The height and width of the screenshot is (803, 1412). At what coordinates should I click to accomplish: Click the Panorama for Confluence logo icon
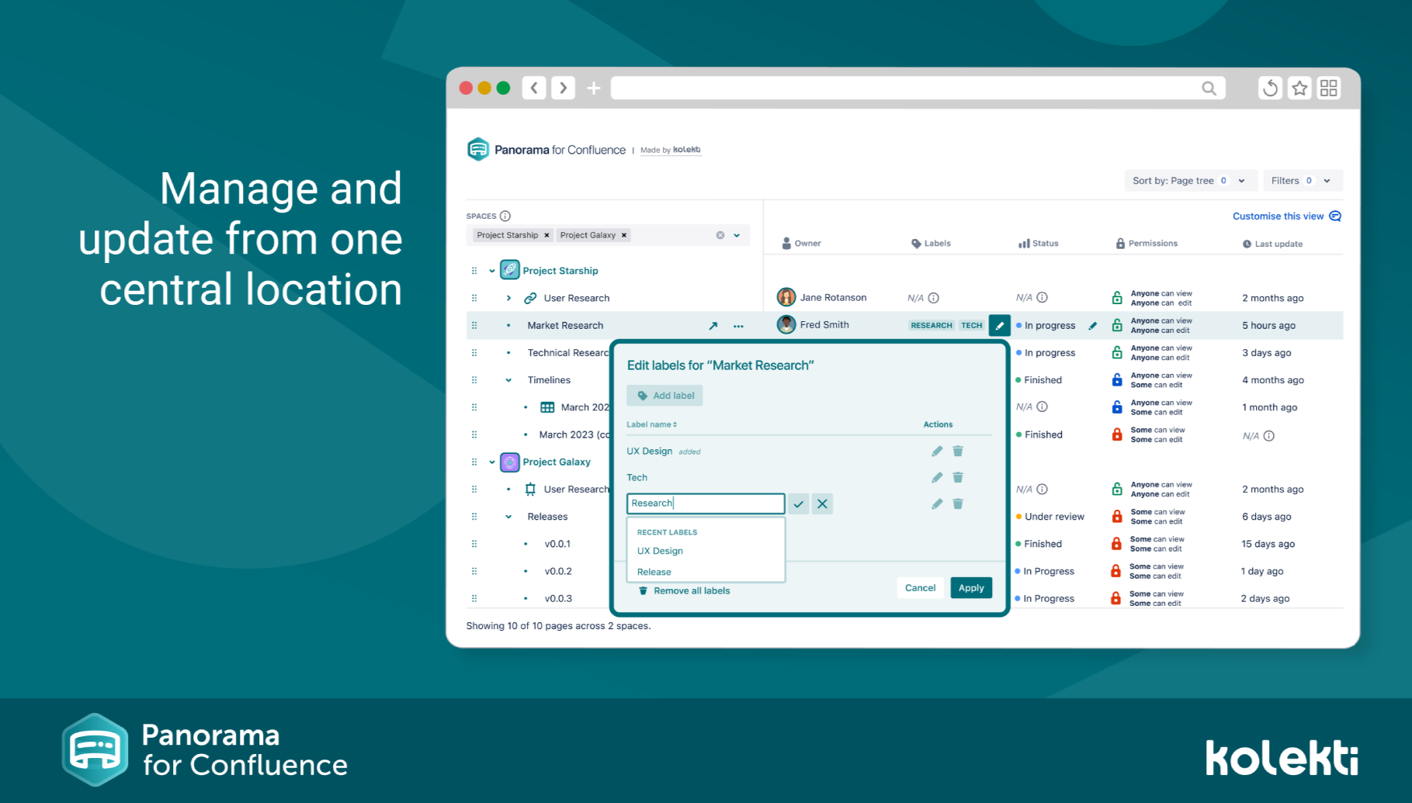coord(478,149)
